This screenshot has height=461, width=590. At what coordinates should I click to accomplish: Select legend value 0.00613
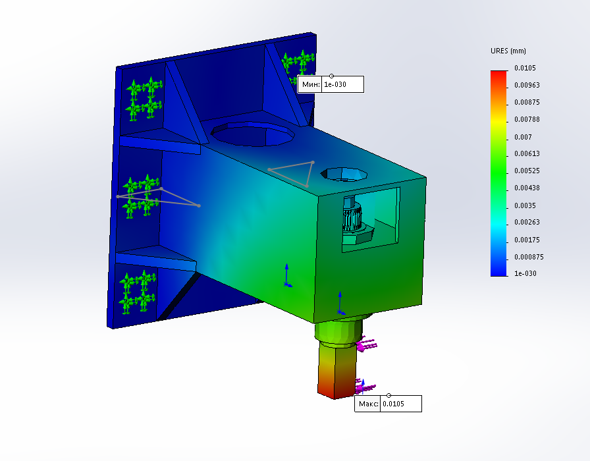[527, 153]
